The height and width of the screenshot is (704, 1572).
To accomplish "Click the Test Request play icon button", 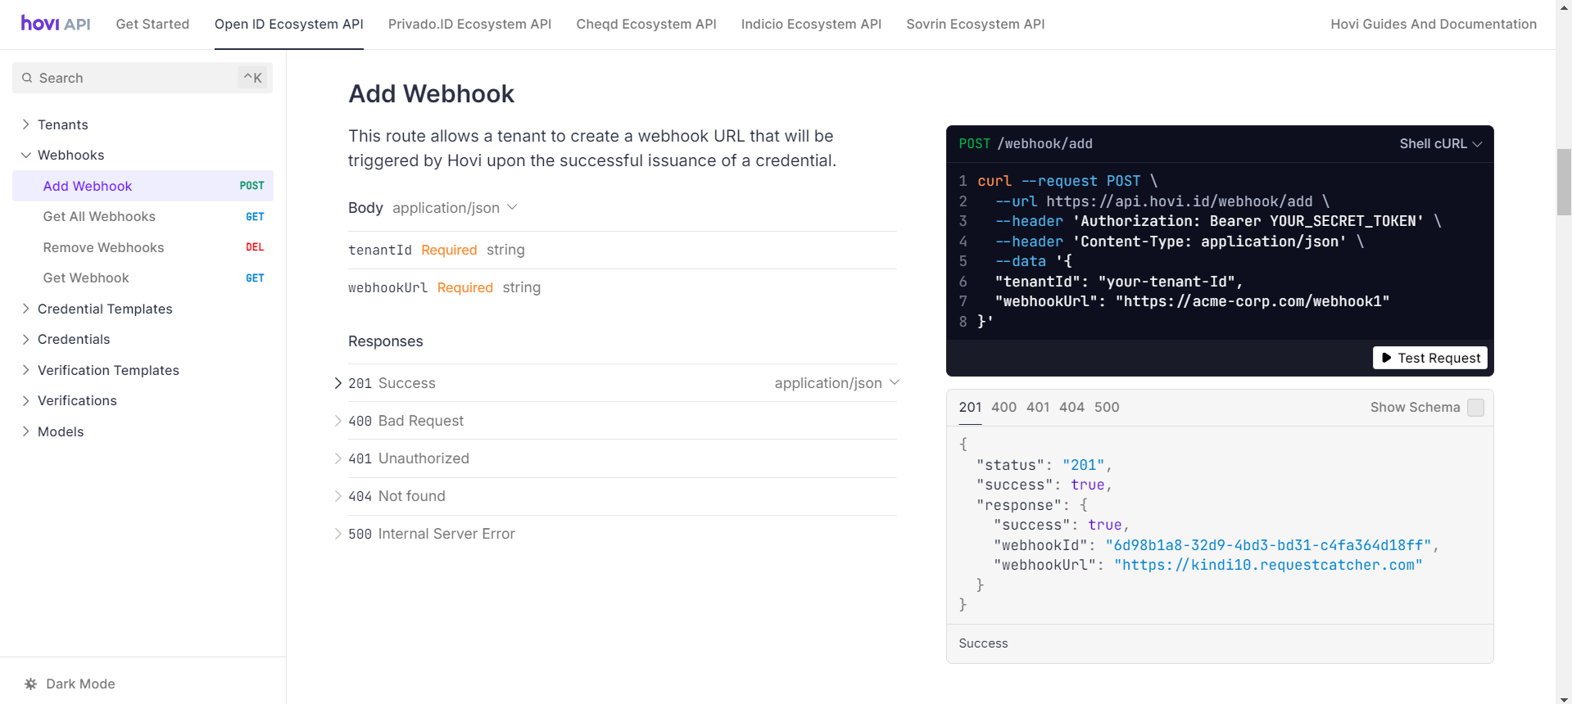I will [1429, 358].
